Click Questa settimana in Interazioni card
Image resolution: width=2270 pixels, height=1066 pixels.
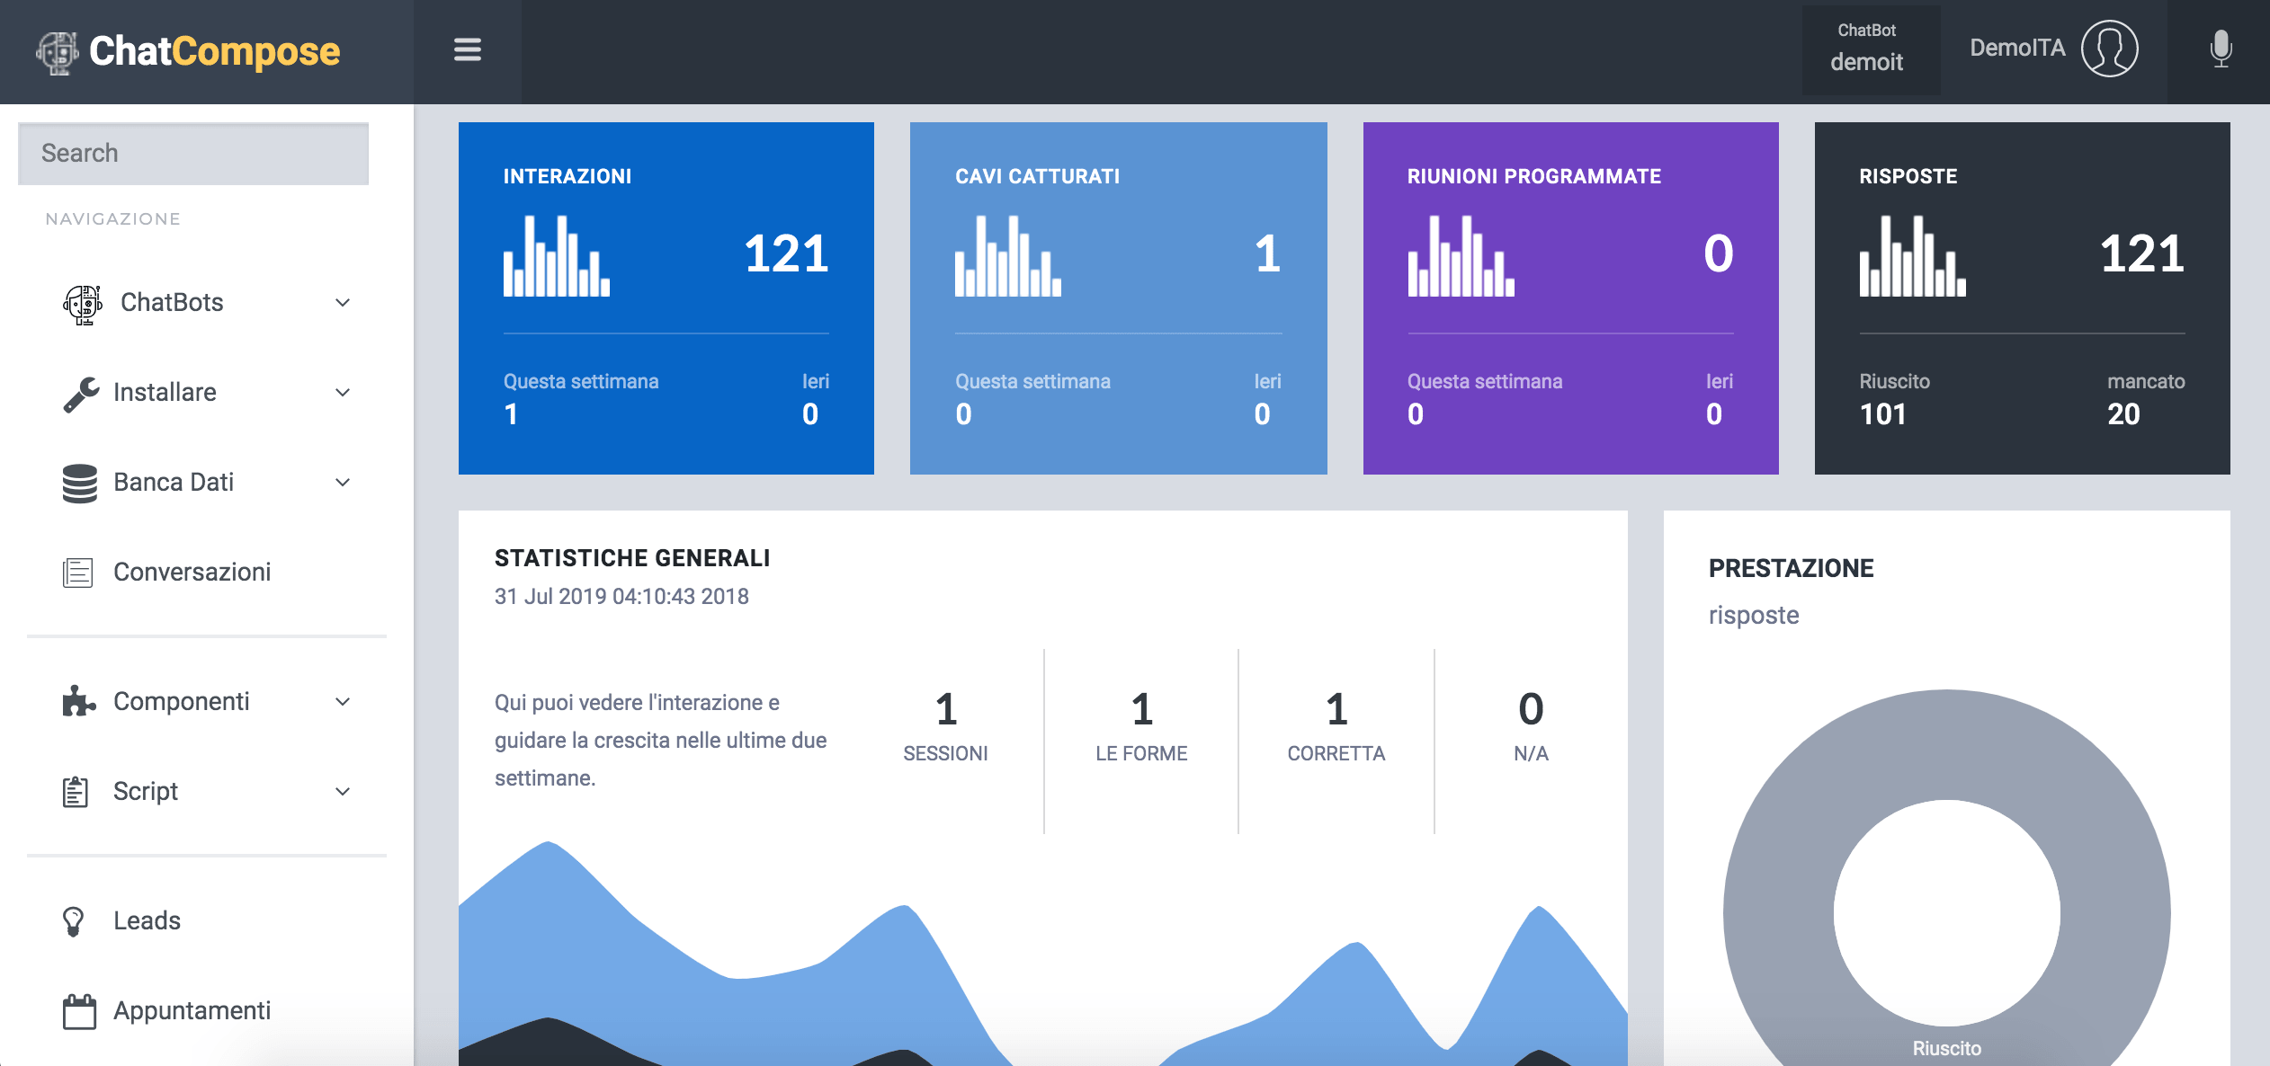coord(581,382)
